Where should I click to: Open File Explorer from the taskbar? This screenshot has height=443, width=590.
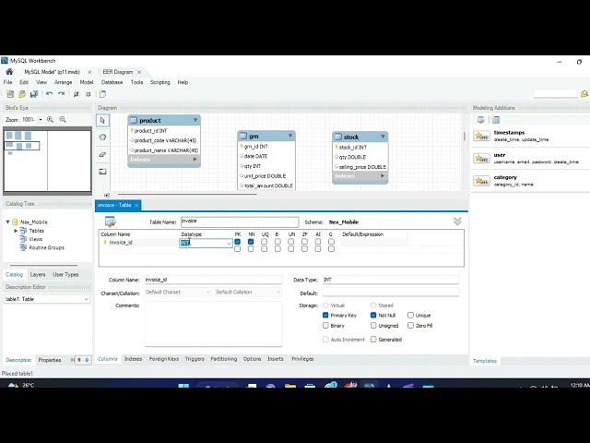(x=290, y=386)
